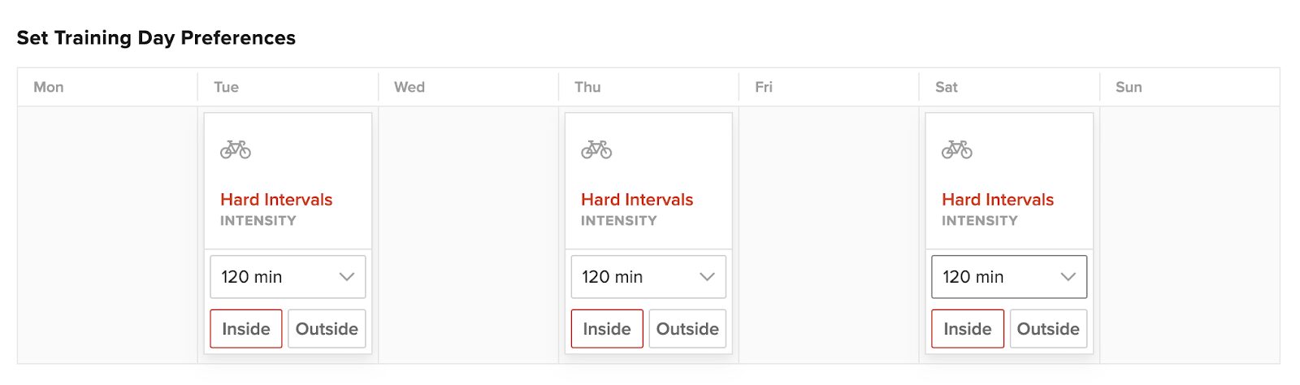Select Inside for Saturday's workout
The image size is (1300, 385).
click(968, 329)
